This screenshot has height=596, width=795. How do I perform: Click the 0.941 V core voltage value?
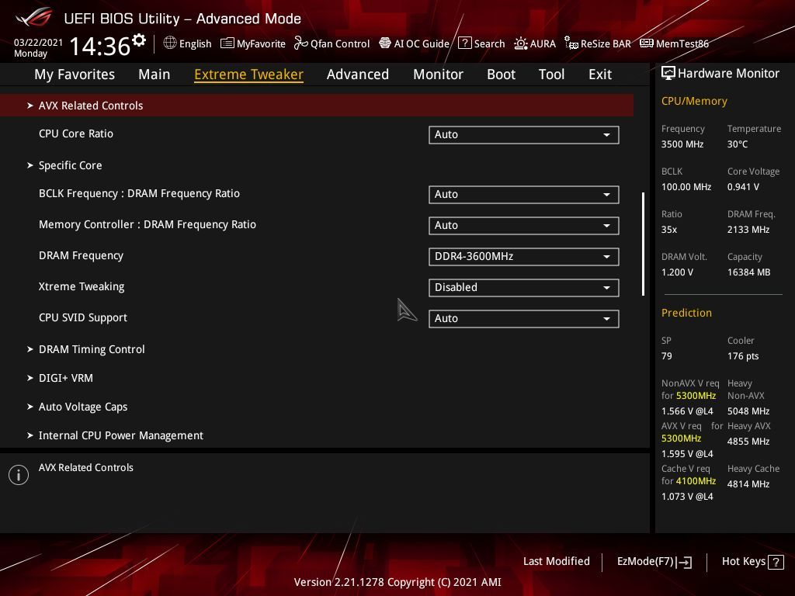tap(743, 187)
